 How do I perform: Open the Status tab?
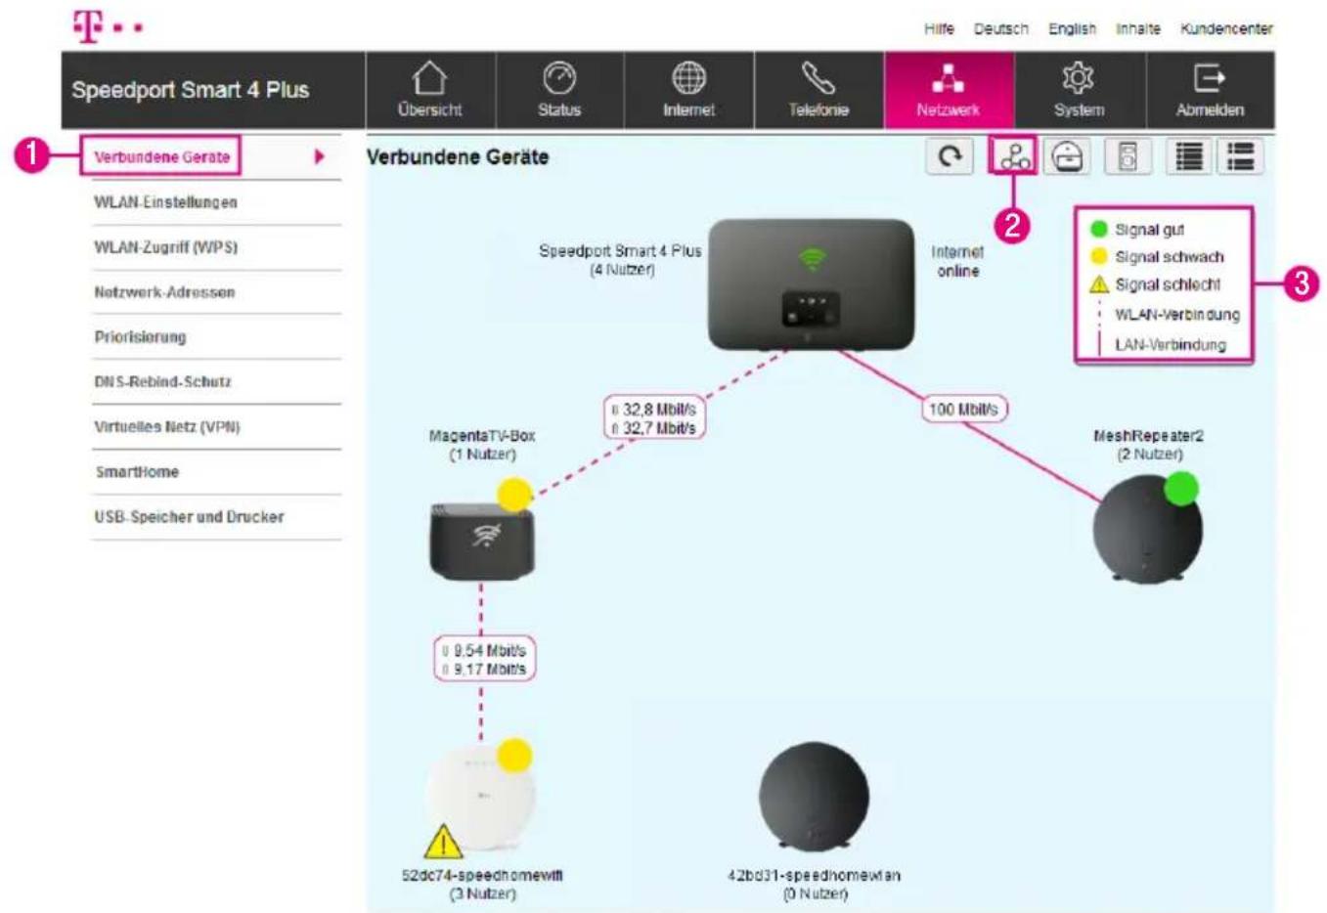coord(559,90)
